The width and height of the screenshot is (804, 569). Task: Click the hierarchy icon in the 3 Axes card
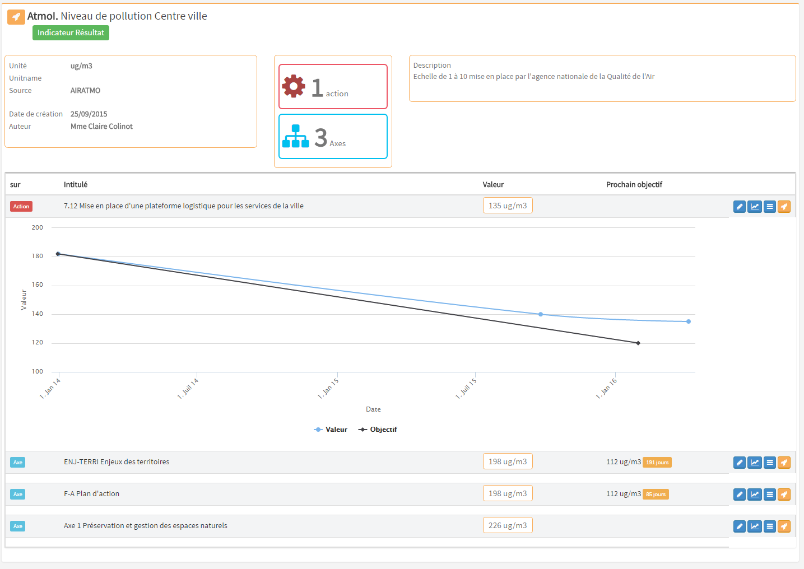click(x=296, y=136)
